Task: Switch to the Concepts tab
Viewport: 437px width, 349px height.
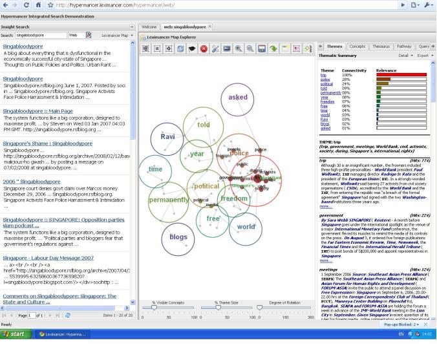Action: click(357, 47)
